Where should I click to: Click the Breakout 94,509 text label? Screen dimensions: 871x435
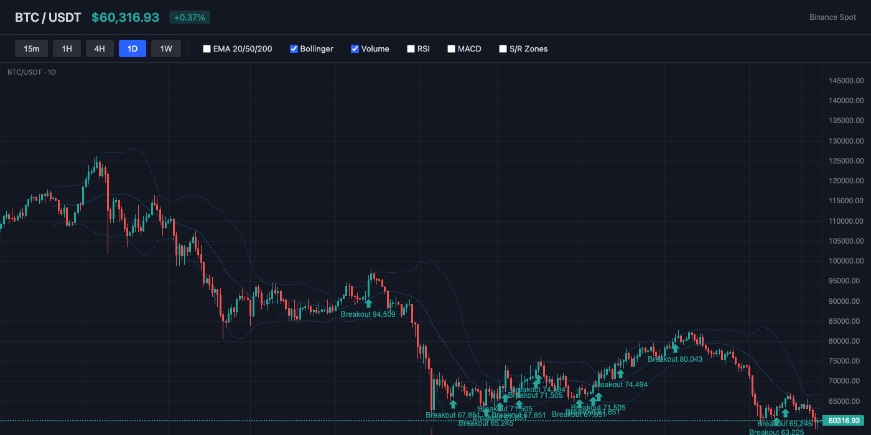[x=368, y=314]
